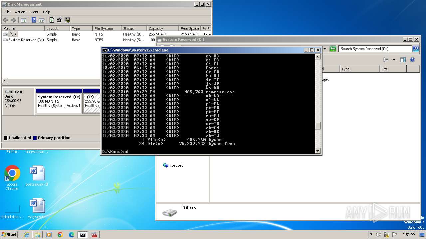Click the search magnifier in Explorer window
The image size is (426, 239).
tap(416, 49)
